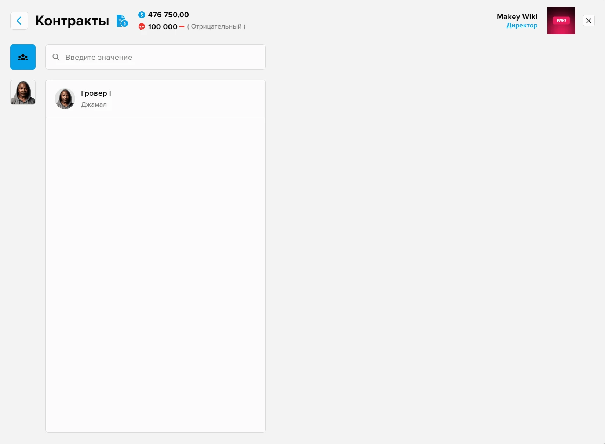
Task: Click the contracts document icon beside the title
Action: coord(122,21)
